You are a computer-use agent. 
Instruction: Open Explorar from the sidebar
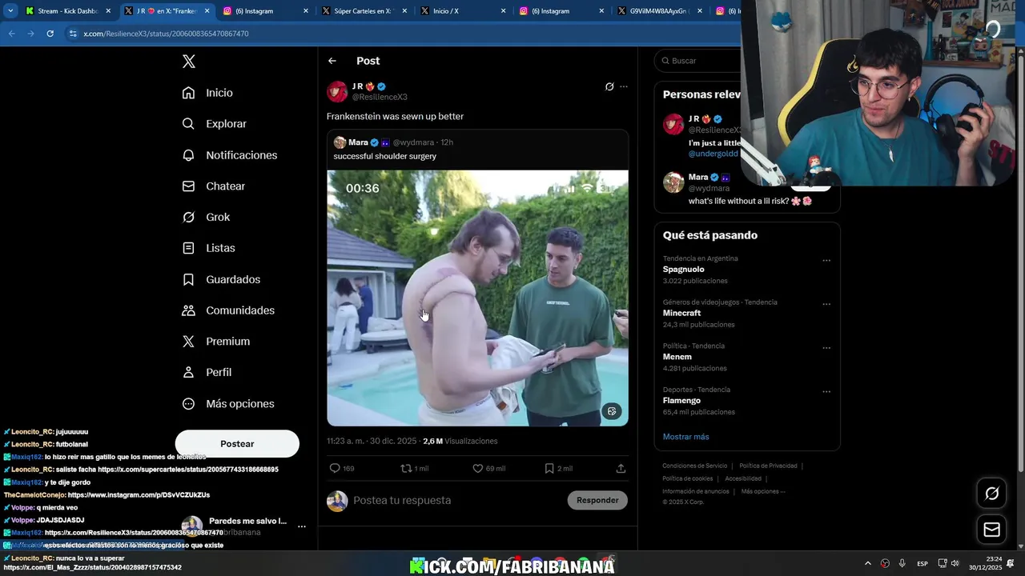point(214,124)
